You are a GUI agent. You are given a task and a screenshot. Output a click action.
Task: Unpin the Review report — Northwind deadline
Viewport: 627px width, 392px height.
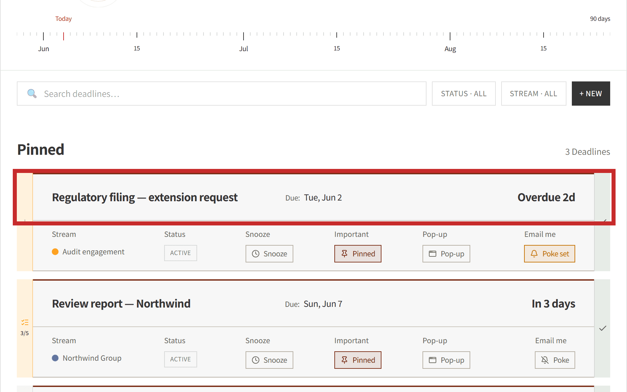pos(358,360)
